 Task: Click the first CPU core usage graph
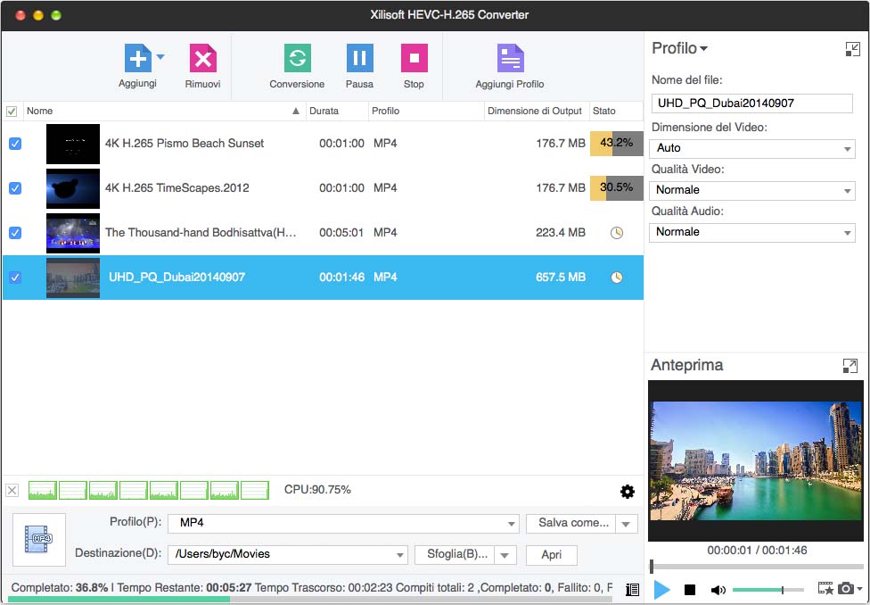point(43,490)
